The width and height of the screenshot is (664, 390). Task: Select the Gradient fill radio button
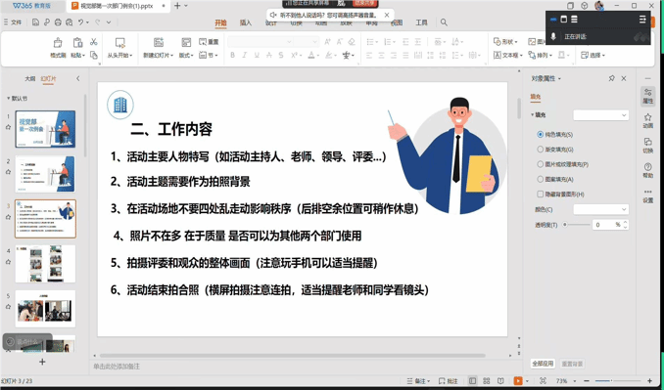click(x=540, y=150)
